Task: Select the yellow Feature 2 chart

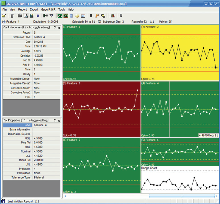Action: coord(180,53)
